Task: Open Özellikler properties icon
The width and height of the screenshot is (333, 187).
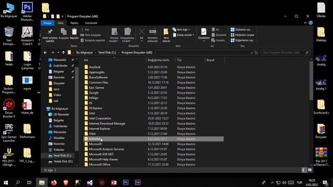Action: (203, 35)
